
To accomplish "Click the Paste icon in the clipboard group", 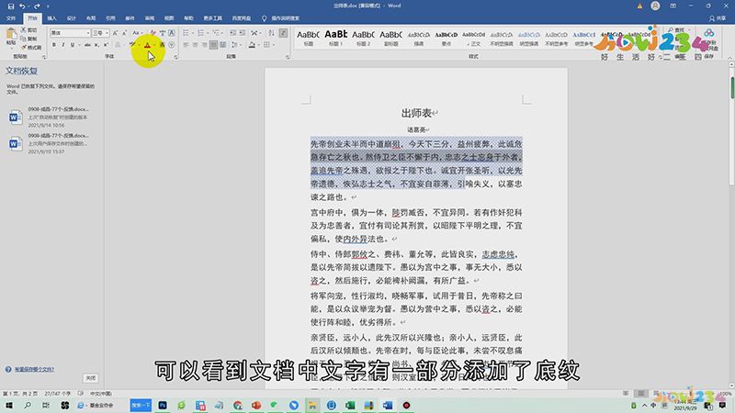I will 11,34.
